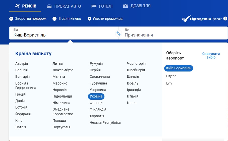Click the car icon for Прокат авто
The width and height of the screenshot is (228, 141).
click(49, 6)
